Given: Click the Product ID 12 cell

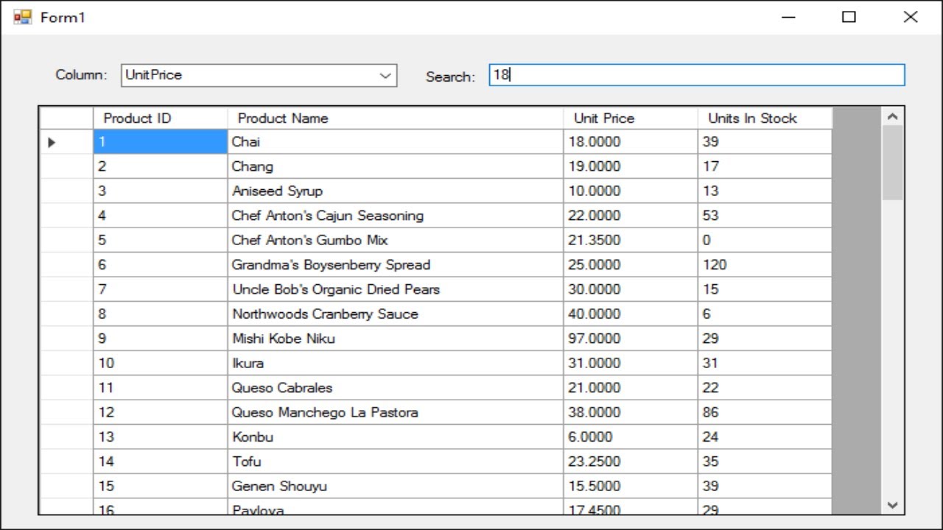Looking at the screenshot, I should tap(161, 412).
